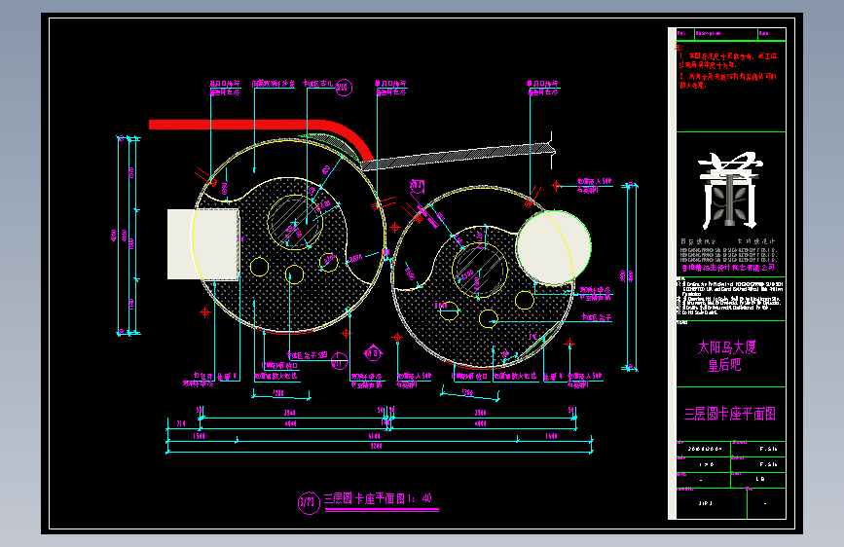The image size is (844, 547).
Task: Click the hatched round table in the left booth
Action: click(295, 222)
